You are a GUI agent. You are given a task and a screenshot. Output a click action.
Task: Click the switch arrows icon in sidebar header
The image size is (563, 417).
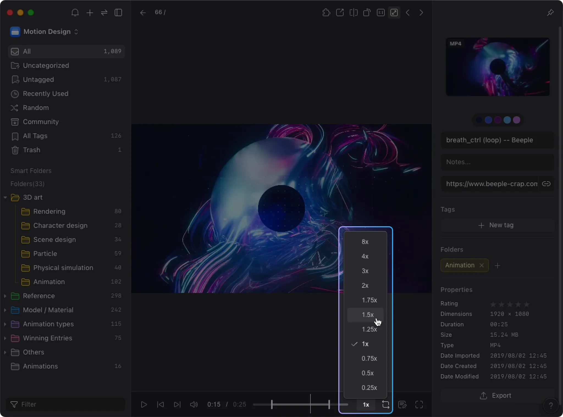(104, 13)
